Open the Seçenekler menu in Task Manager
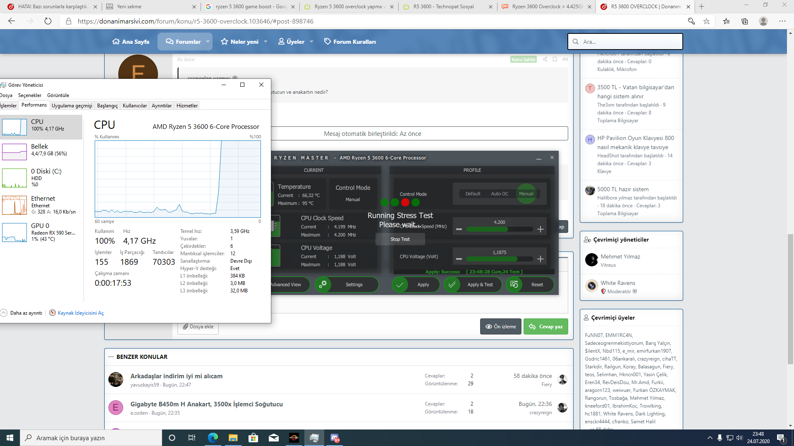This screenshot has height=446, width=794. [x=29, y=95]
